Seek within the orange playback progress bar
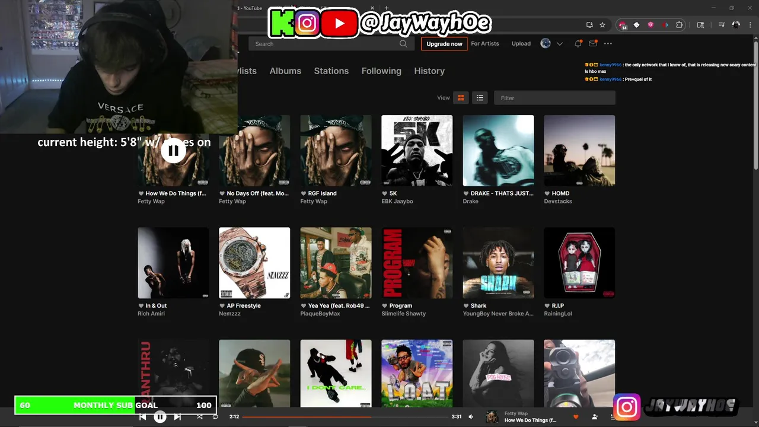 tap(345, 417)
